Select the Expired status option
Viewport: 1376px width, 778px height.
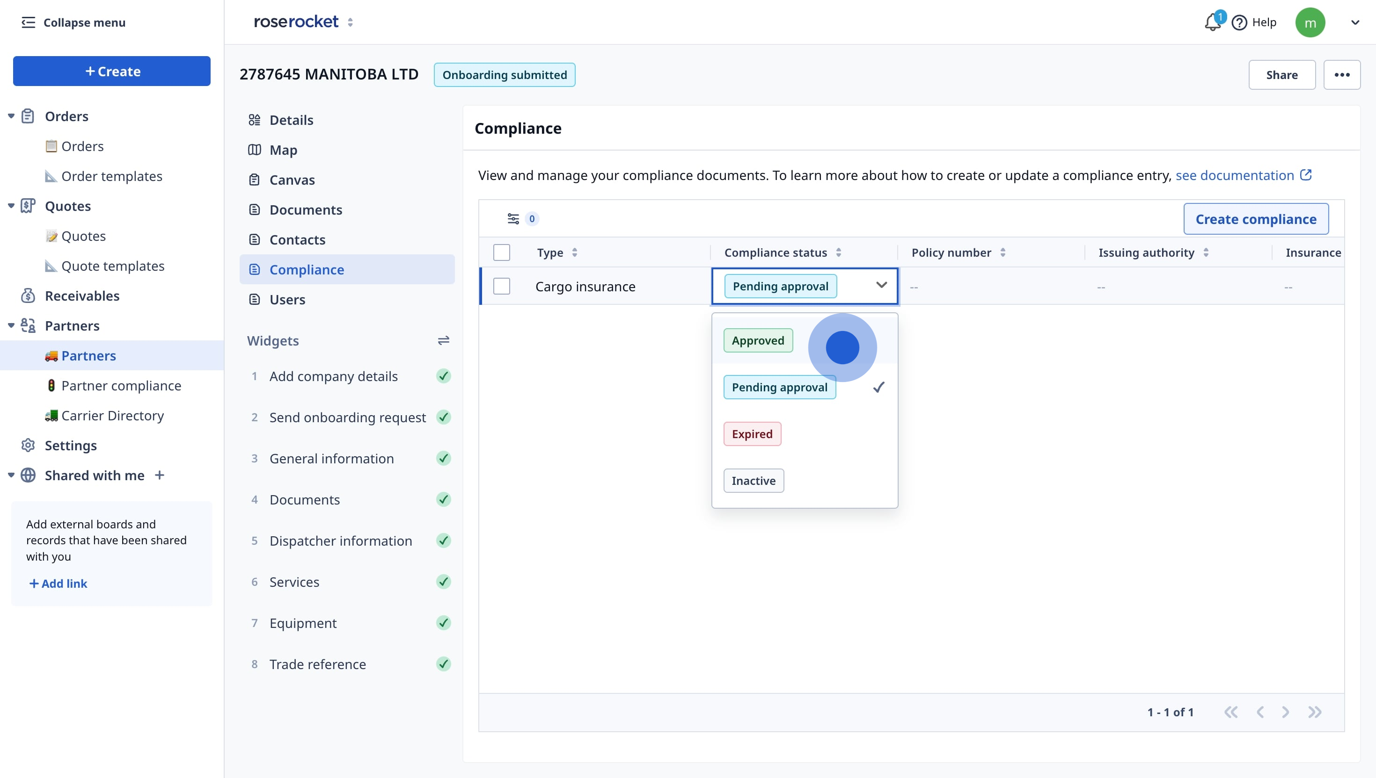click(x=752, y=434)
